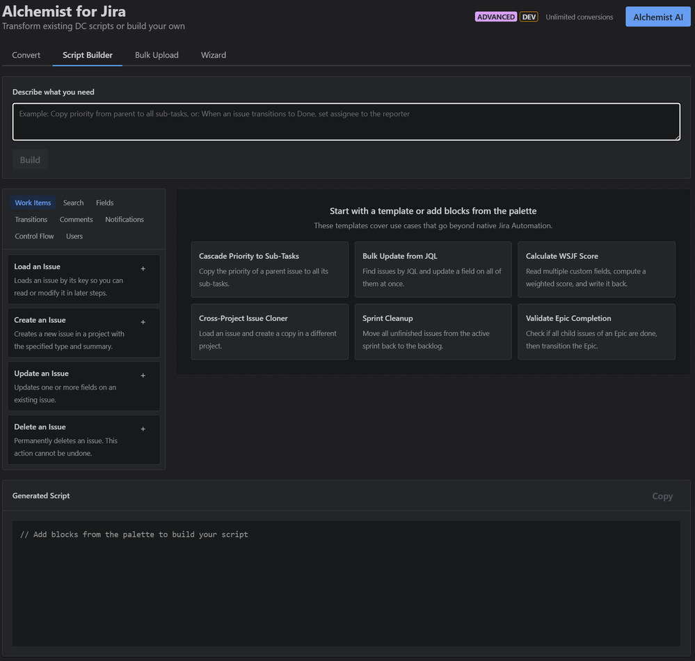This screenshot has height=661, width=695.
Task: Pick the Cross-Project Issue Cloner template
Action: click(x=269, y=332)
